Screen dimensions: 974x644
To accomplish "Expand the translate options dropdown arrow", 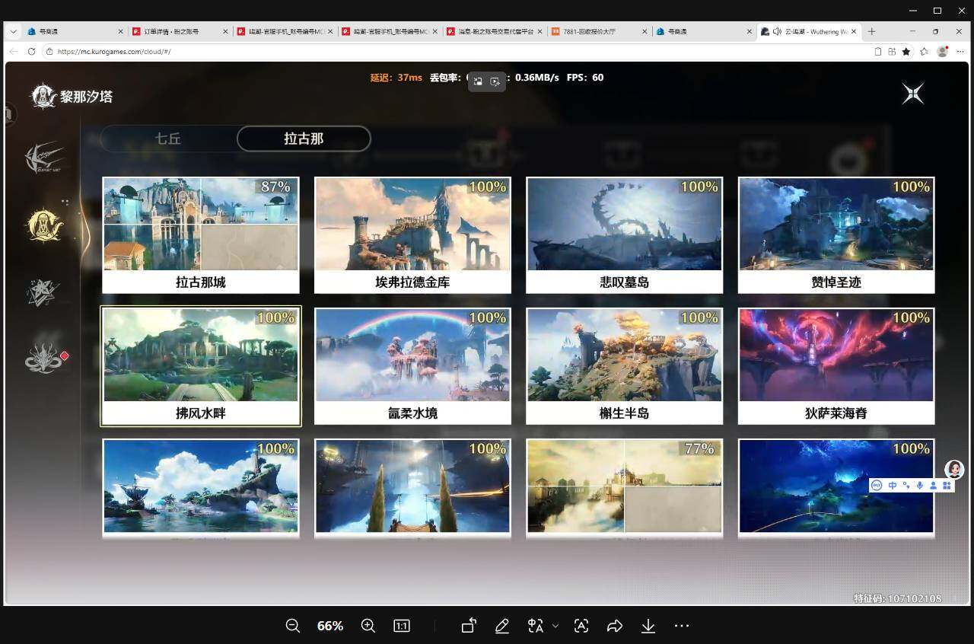I will point(555,626).
